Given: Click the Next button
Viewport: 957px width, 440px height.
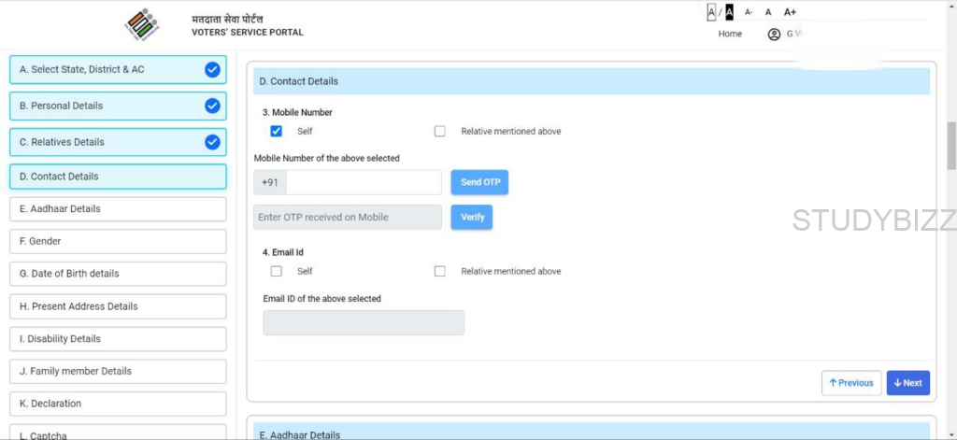Looking at the screenshot, I should [907, 383].
